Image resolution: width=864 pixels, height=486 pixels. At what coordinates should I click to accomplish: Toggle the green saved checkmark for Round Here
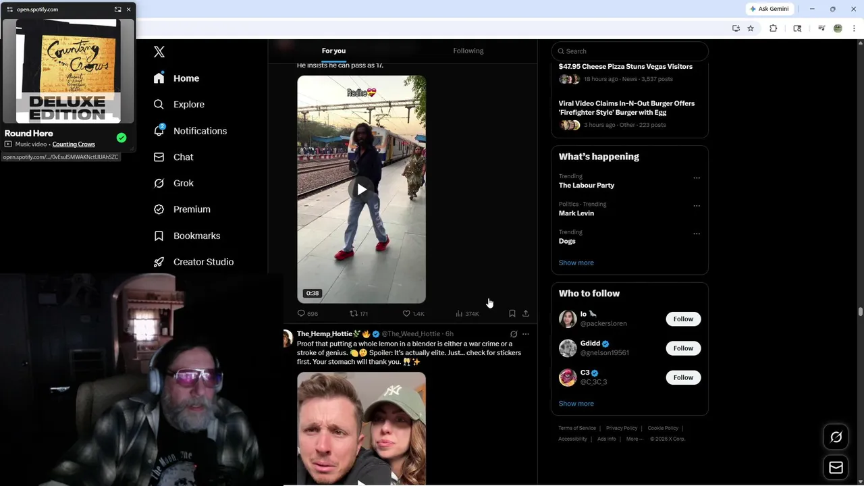point(122,138)
